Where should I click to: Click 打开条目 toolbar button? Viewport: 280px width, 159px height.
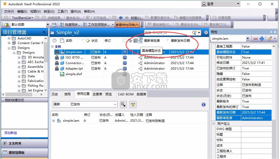(x=101, y=18)
